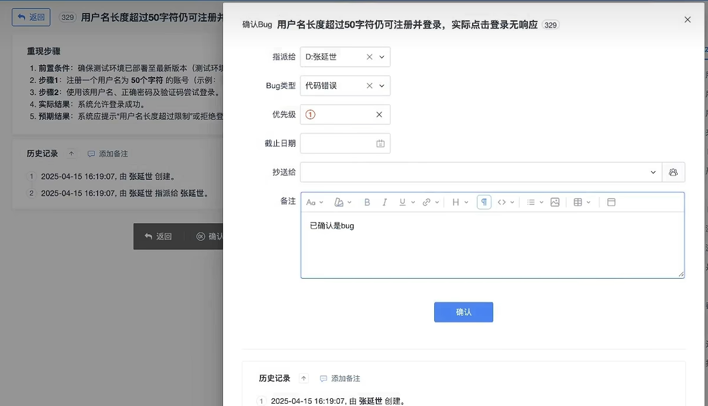Click the partially hidden 确认 toolbar button
The width and height of the screenshot is (708, 406).
click(x=210, y=237)
